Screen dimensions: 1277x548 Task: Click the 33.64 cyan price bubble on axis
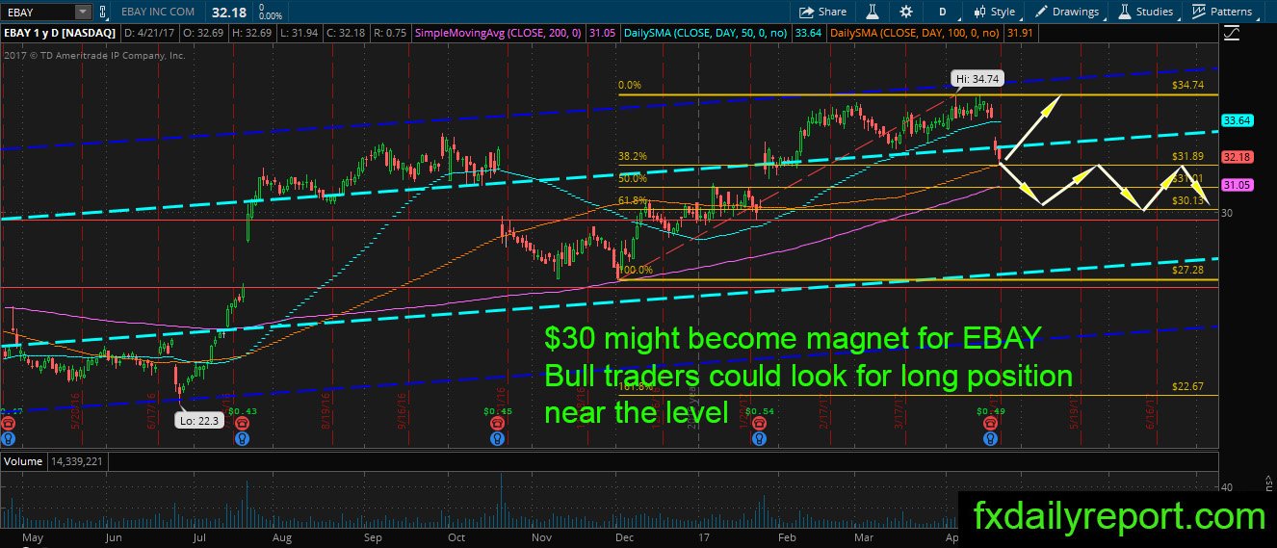click(1237, 120)
